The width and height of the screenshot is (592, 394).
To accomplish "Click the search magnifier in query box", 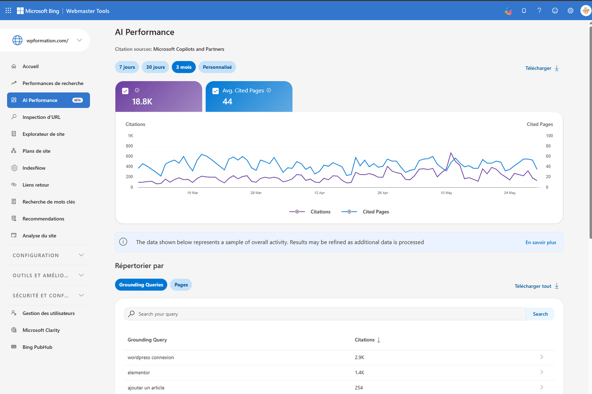I will tap(132, 314).
